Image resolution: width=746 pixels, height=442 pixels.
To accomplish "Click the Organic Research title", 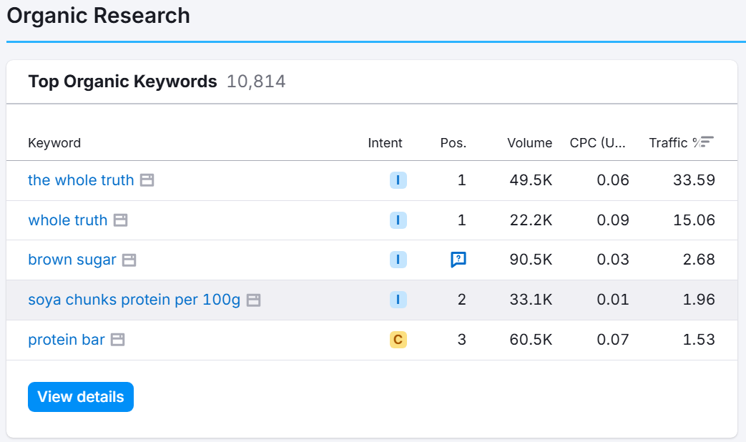I will click(99, 15).
